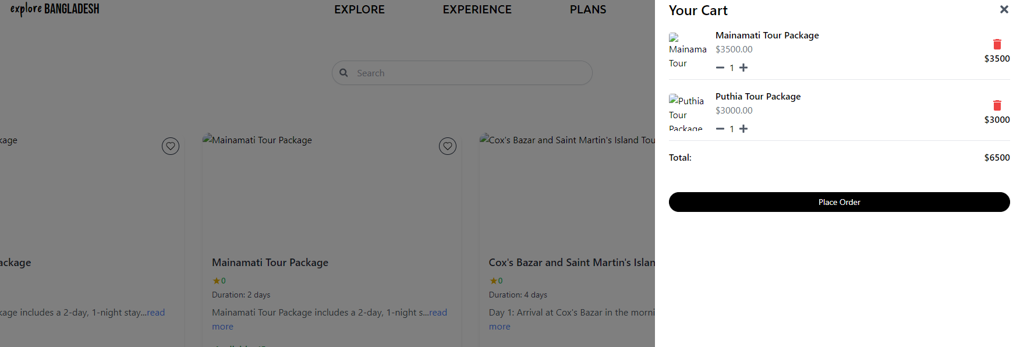Decrease Puthia Tour Package quantity

coord(720,129)
